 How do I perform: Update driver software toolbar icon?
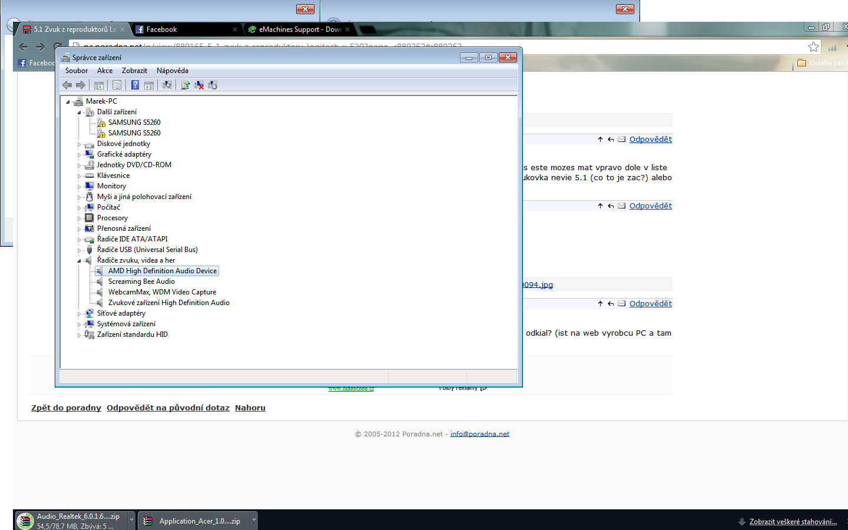tap(185, 85)
